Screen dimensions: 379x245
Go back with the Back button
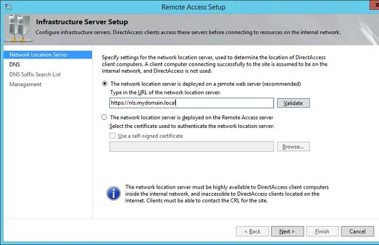point(252,231)
